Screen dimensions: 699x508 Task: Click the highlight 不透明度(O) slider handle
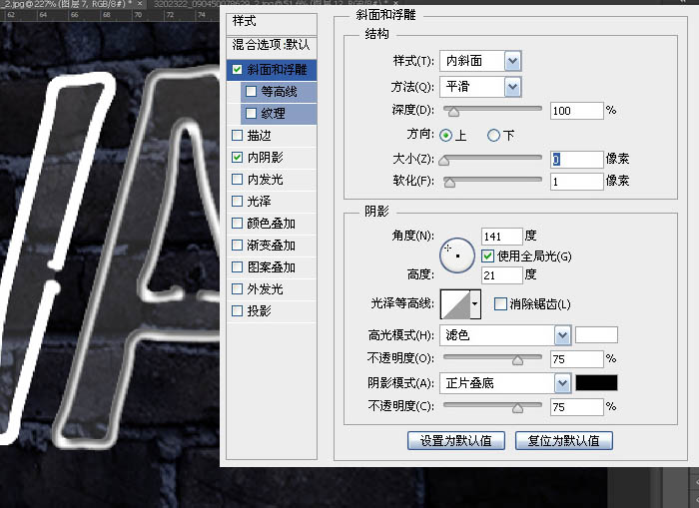pos(517,359)
